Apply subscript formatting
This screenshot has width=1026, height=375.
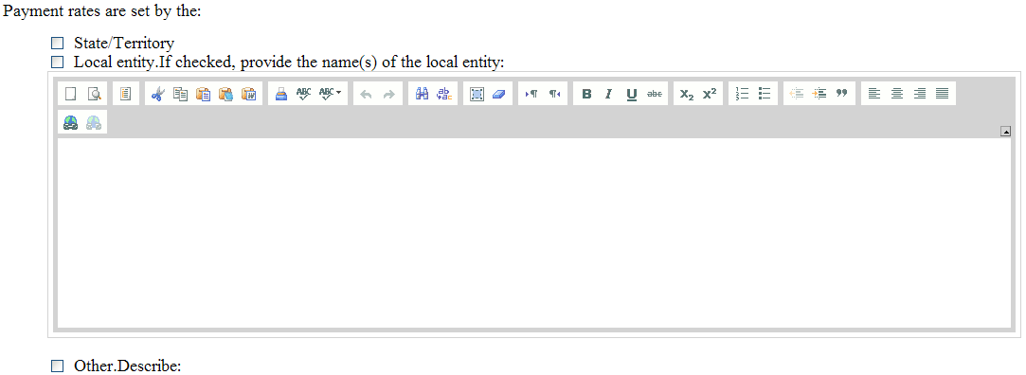click(687, 94)
